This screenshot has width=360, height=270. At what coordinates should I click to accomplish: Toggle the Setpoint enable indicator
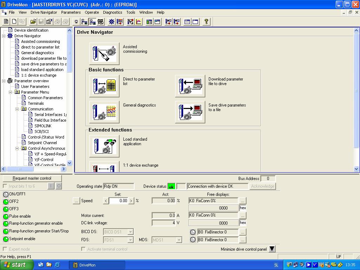click(x=6, y=239)
